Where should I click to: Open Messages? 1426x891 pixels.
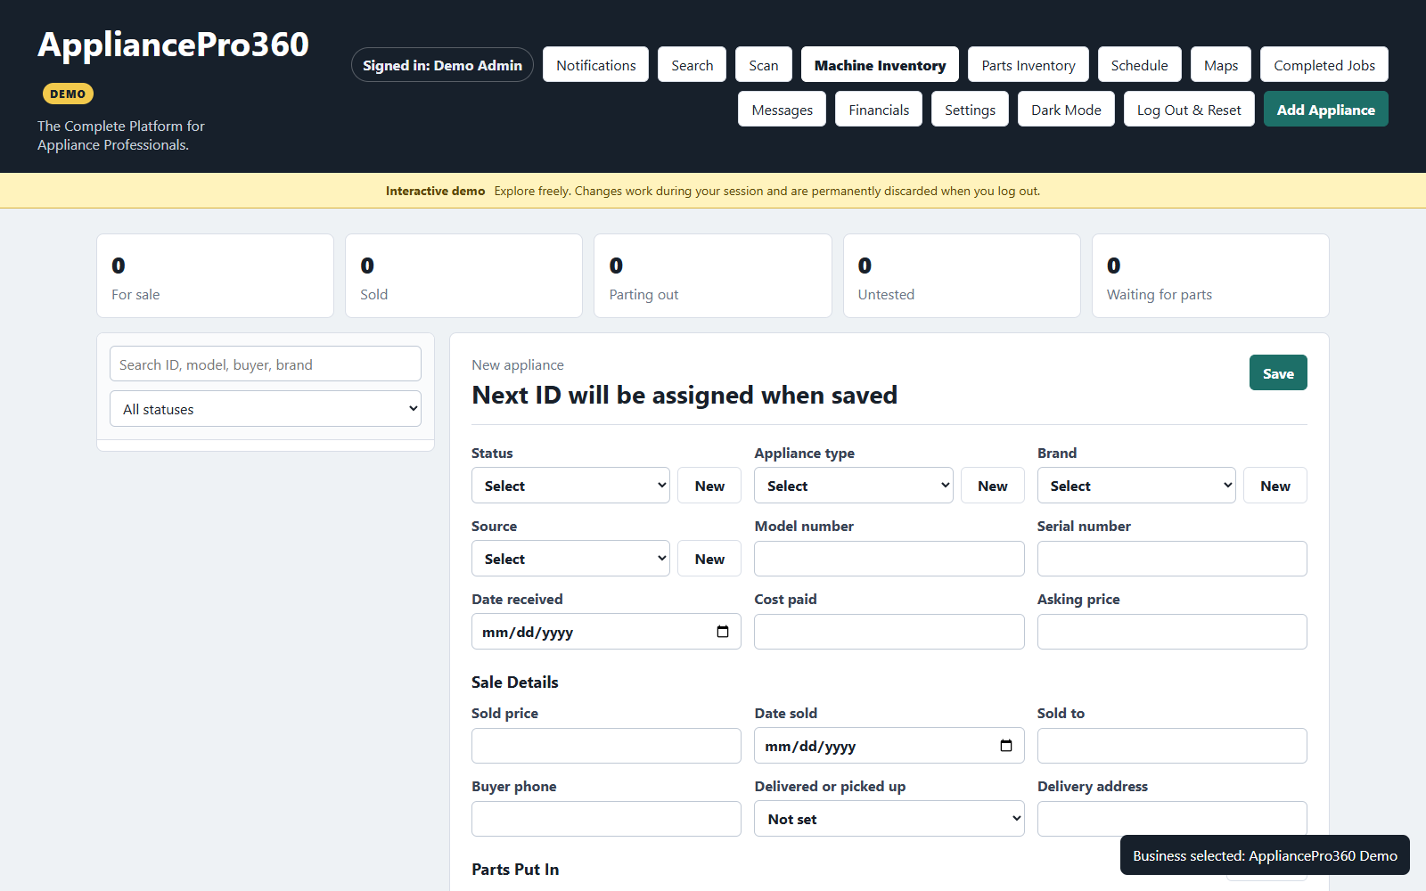pos(783,109)
